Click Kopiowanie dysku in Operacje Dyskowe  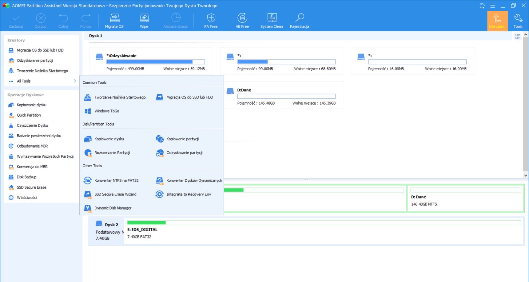point(32,105)
